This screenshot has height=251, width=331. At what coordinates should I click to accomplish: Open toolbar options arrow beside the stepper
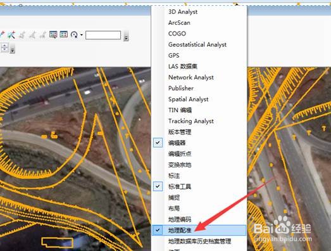click(13, 48)
